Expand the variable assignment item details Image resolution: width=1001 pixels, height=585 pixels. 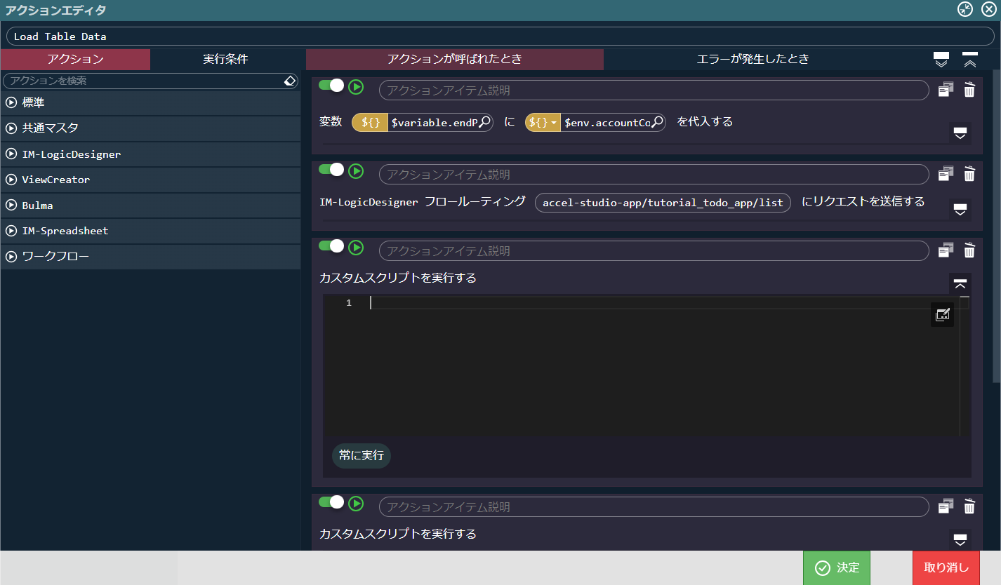(960, 133)
